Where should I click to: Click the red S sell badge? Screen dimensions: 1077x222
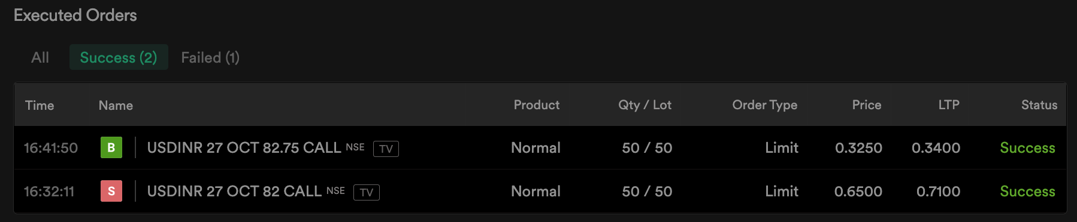point(111,191)
